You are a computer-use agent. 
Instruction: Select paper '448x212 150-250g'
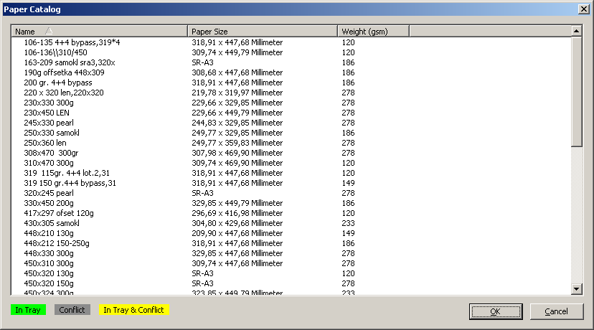pyautogui.click(x=57, y=243)
